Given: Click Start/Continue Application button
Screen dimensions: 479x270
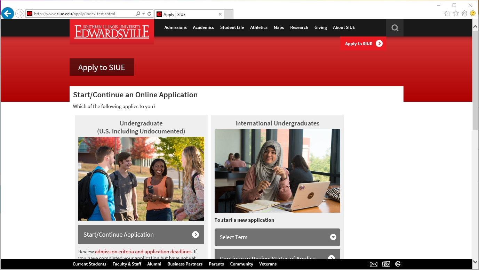Looking at the screenshot, I should pyautogui.click(x=141, y=235).
